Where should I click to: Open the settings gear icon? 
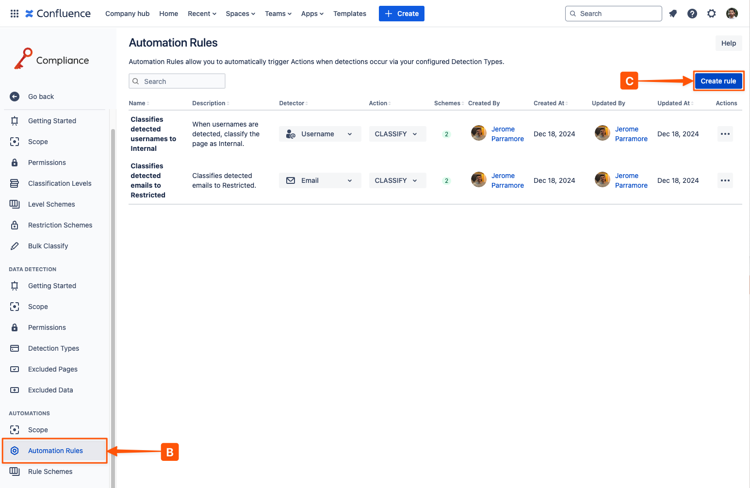[x=712, y=14]
